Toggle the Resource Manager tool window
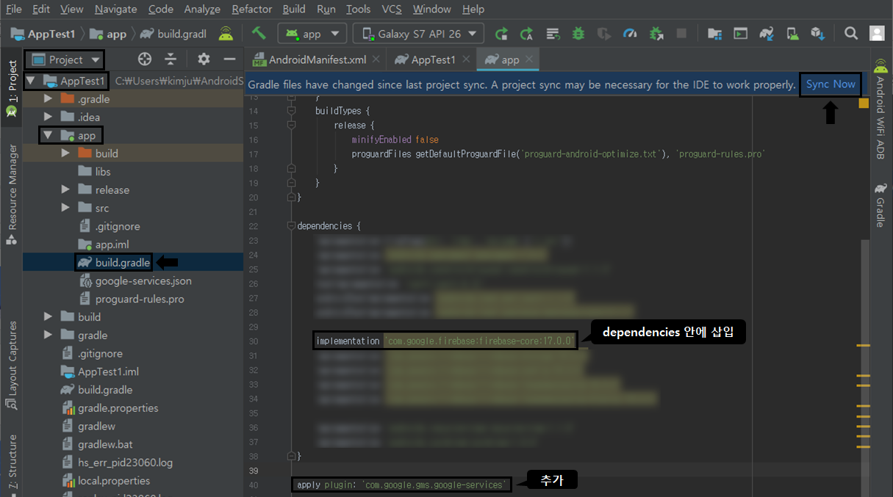The image size is (893, 497). tap(11, 195)
